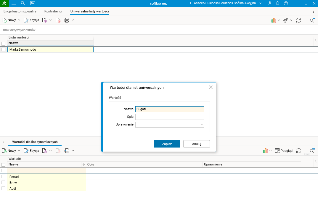Open filter search icon in lower toolbar
The image size is (318, 222).
click(x=312, y=151)
